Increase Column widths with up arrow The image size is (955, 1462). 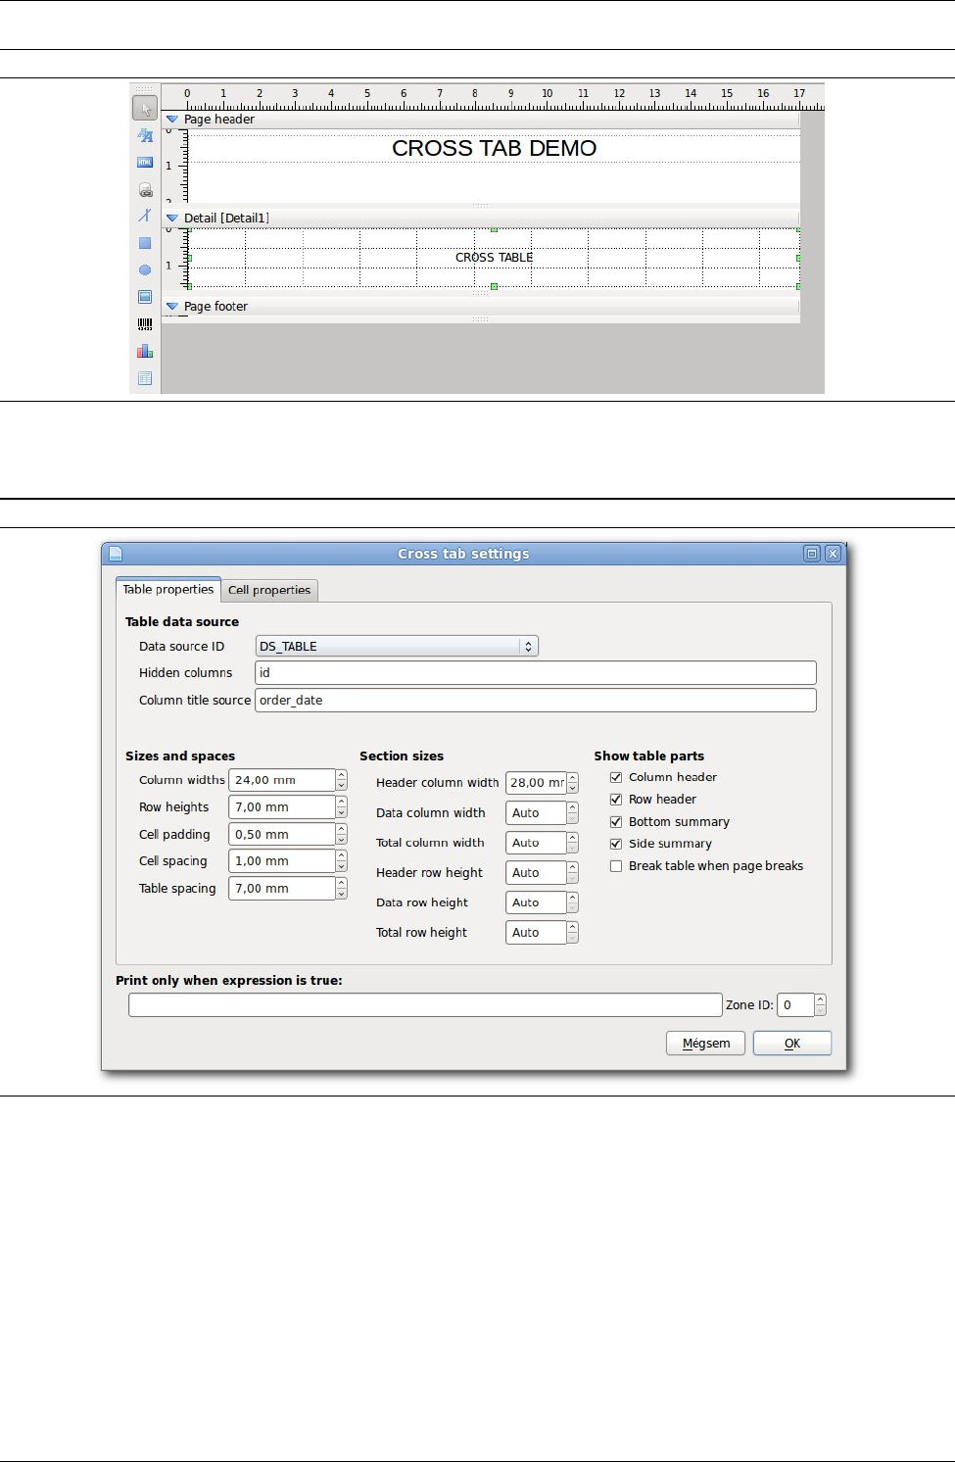[341, 775]
